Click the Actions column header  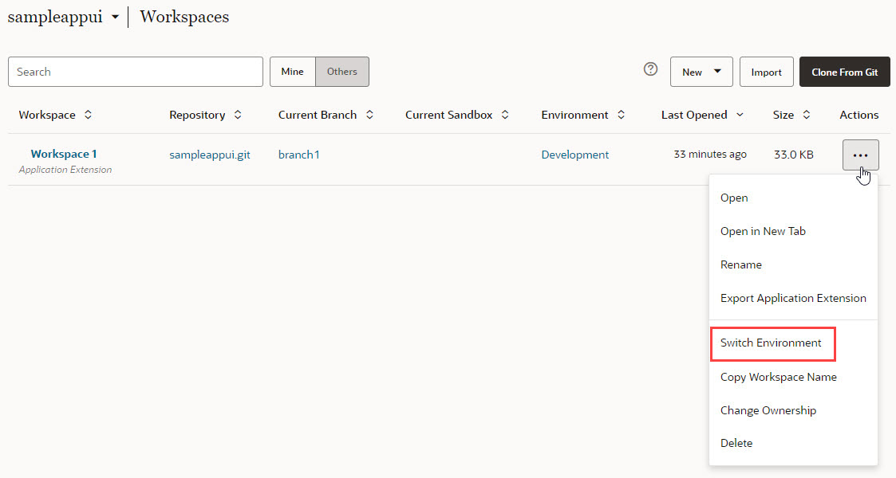(859, 115)
